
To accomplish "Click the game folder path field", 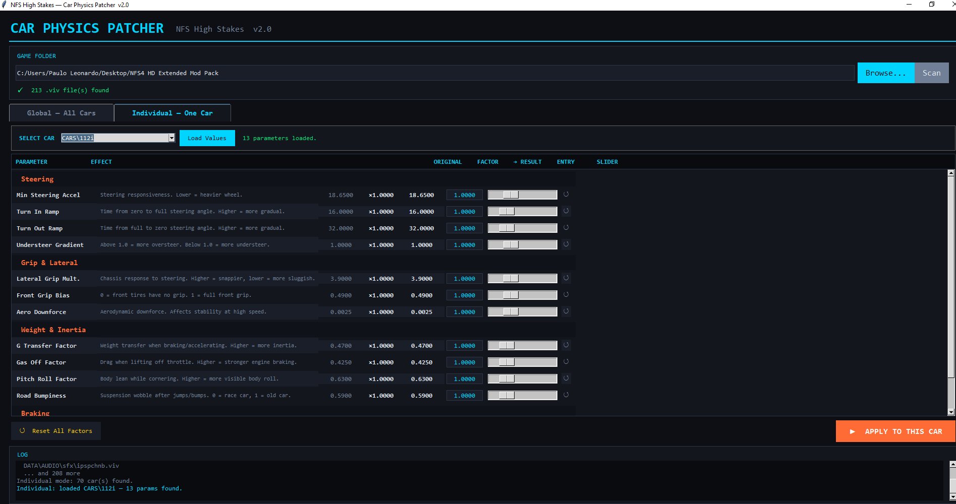I will (x=434, y=73).
